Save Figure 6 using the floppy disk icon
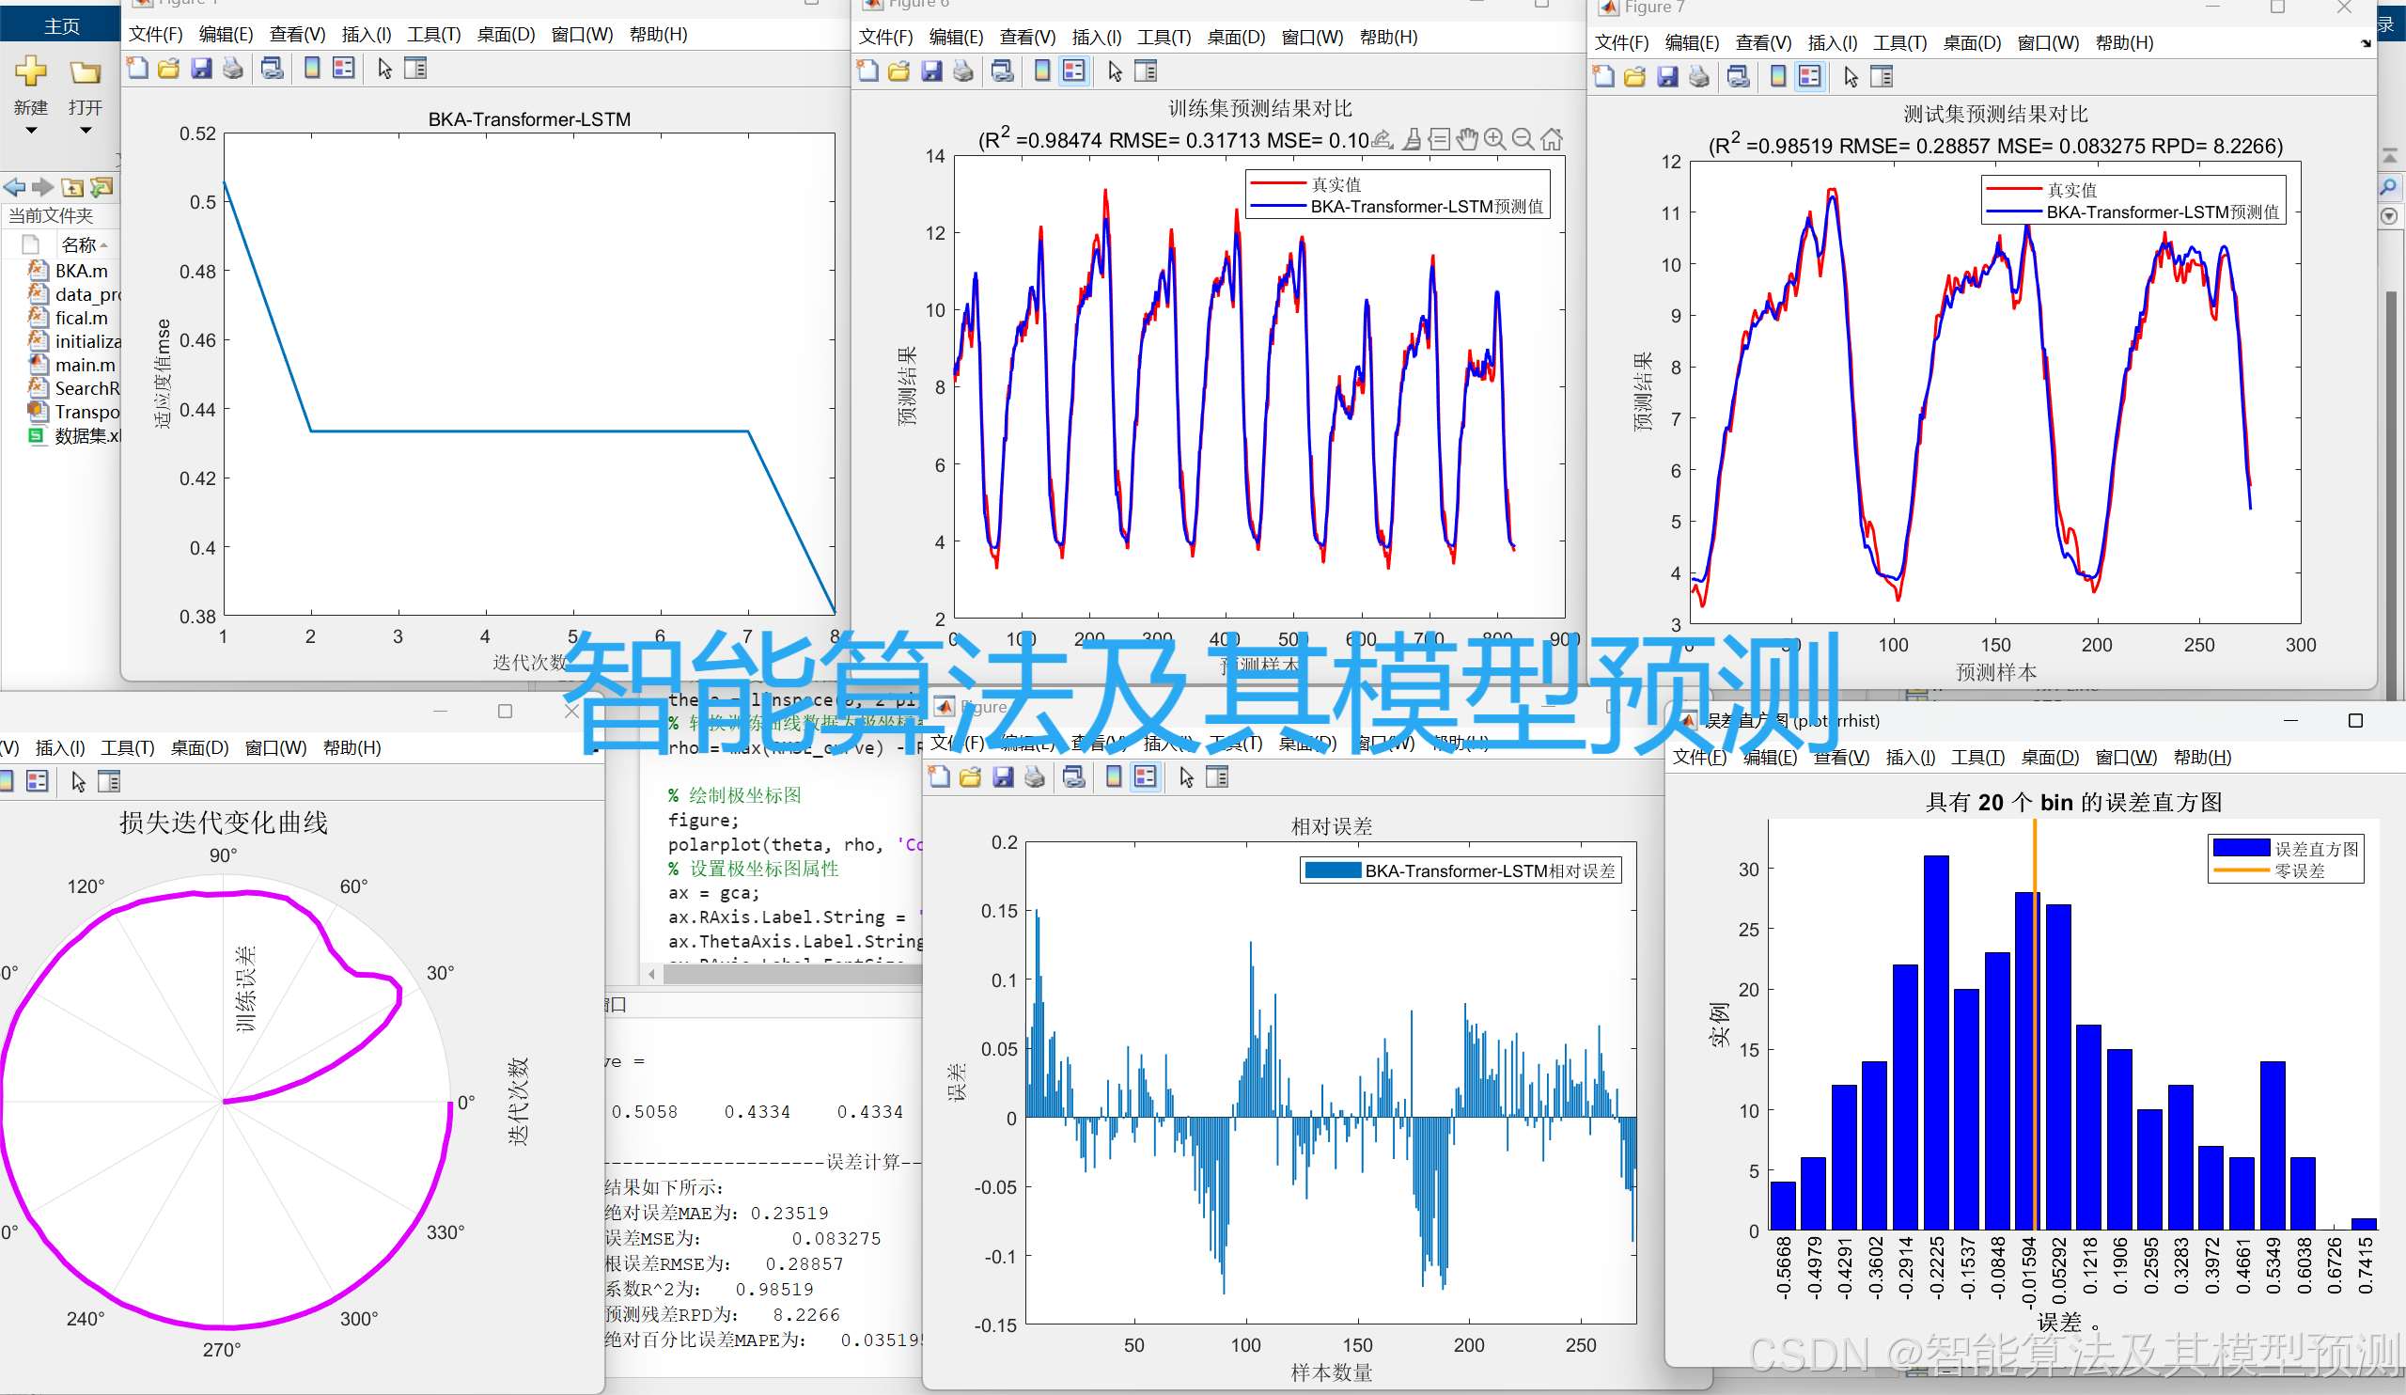The image size is (2406, 1395). pyautogui.click(x=930, y=71)
